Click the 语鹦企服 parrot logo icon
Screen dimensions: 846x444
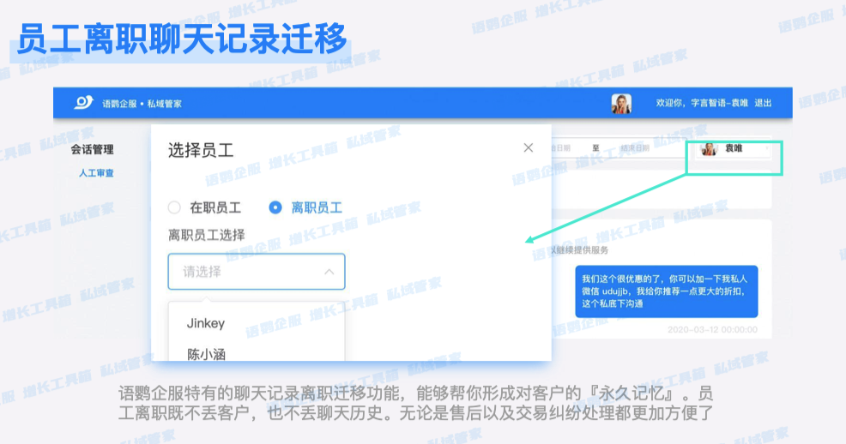(83, 103)
